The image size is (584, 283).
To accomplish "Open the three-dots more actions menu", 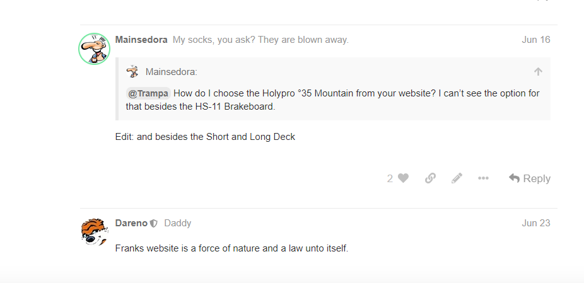I will (x=483, y=178).
